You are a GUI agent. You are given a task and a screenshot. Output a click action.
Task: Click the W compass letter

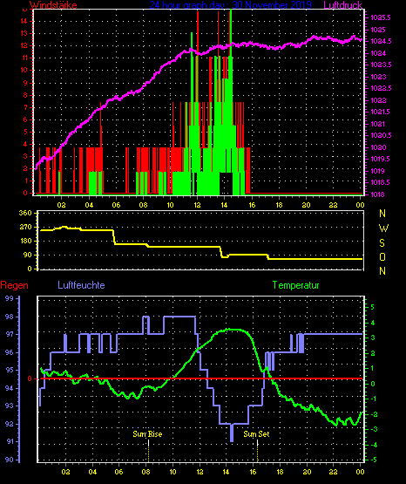(x=383, y=228)
